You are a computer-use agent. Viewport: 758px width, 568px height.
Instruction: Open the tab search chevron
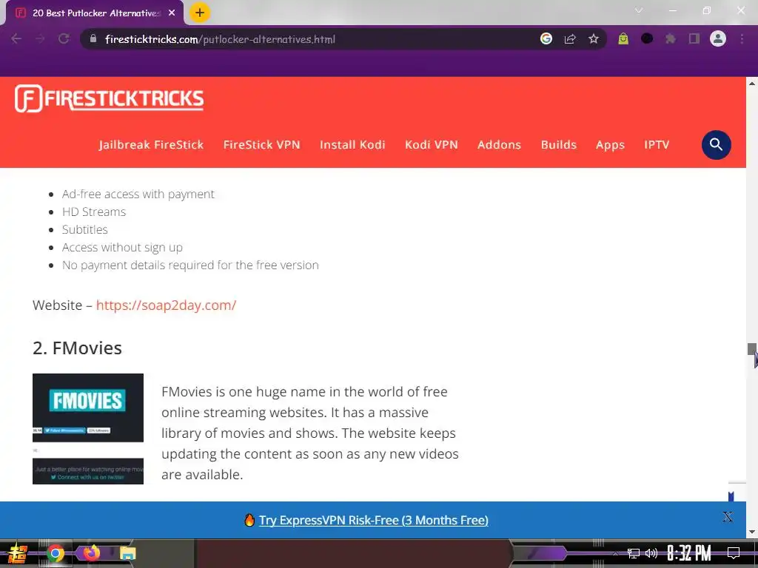(x=639, y=10)
